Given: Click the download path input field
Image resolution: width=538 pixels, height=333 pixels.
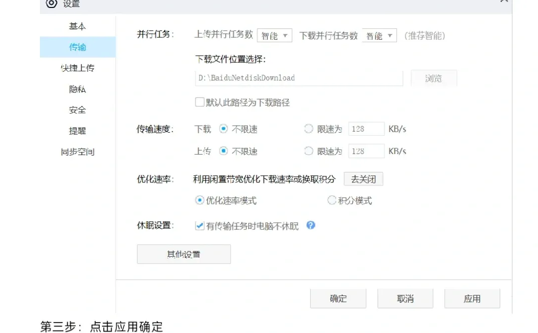Looking at the screenshot, I should point(299,78).
